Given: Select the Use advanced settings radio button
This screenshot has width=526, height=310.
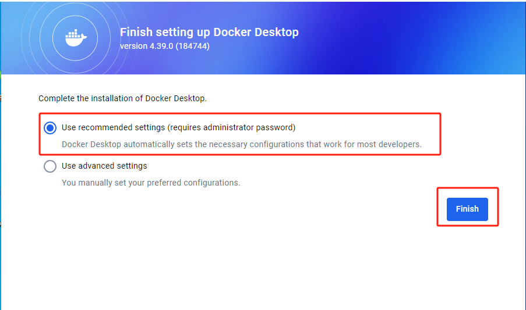Looking at the screenshot, I should 50,166.
